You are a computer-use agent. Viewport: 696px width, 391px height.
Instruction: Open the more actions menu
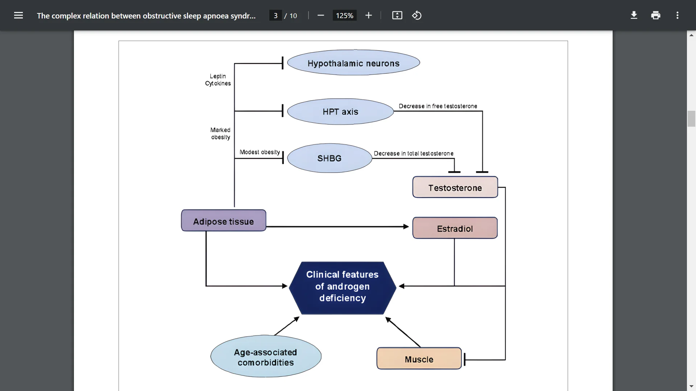[678, 15]
